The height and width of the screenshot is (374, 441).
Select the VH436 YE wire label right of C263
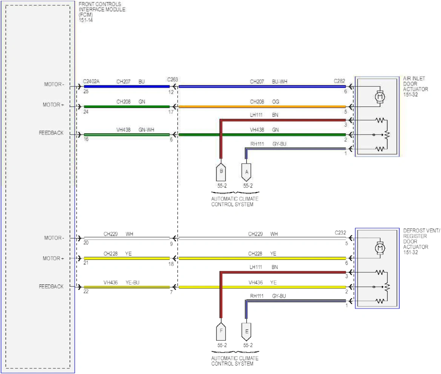click(263, 283)
